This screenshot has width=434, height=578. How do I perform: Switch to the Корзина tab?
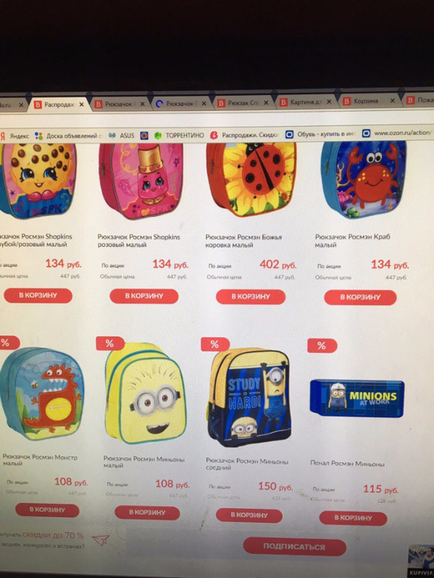[x=366, y=101]
